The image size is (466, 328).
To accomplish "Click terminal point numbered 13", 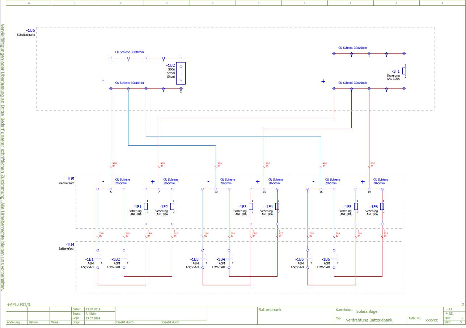I will point(264,189).
